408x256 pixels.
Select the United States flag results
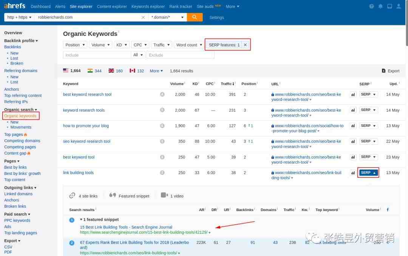72,71
